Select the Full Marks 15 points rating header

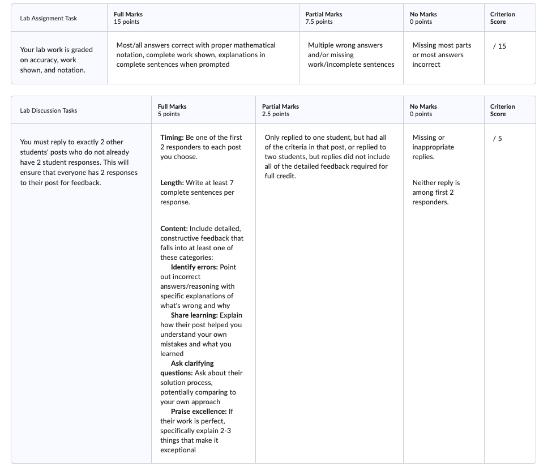[128, 18]
